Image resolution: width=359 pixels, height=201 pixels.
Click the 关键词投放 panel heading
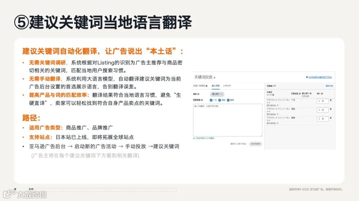(x=203, y=77)
